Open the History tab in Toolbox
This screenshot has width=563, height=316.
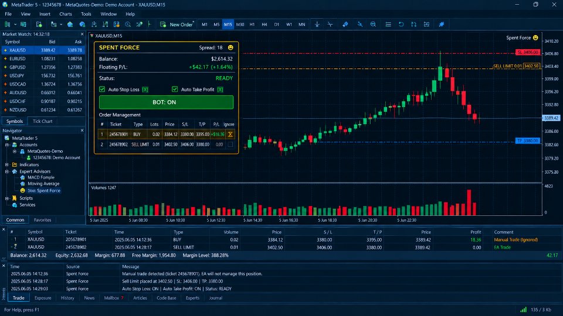[67, 298]
